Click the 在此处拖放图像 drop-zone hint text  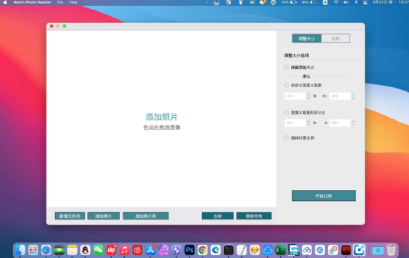pos(162,127)
